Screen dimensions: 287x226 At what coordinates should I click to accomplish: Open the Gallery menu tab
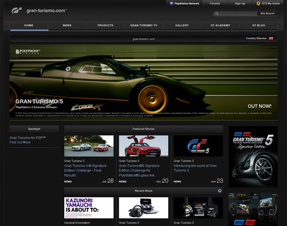point(182,25)
